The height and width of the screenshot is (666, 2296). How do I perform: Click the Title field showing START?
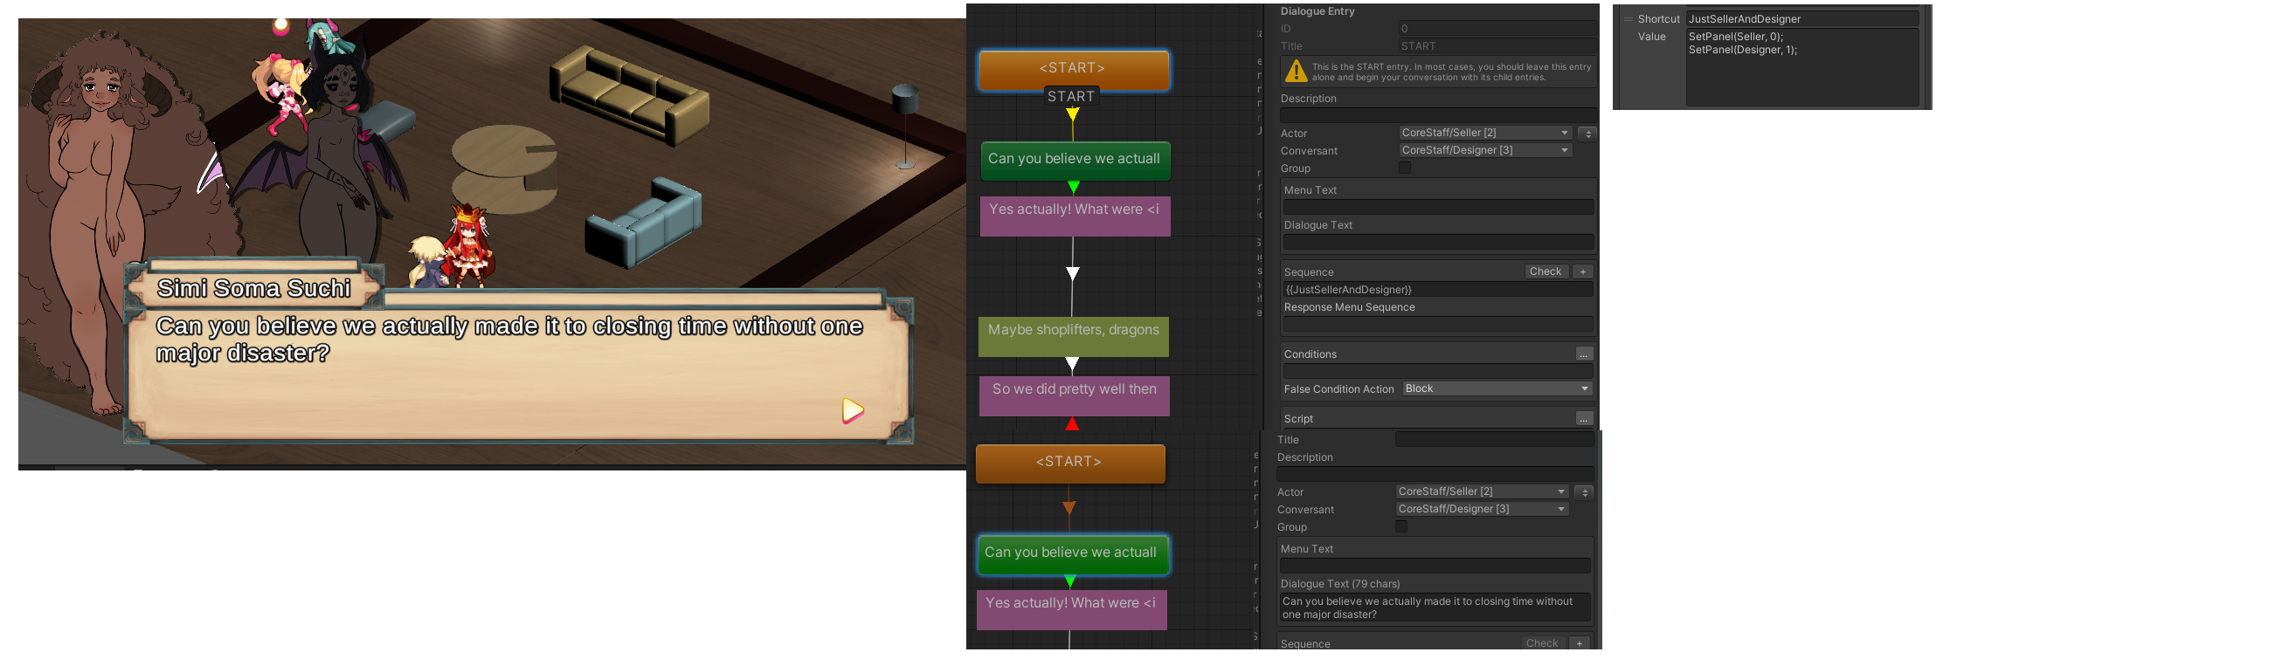(x=1497, y=46)
